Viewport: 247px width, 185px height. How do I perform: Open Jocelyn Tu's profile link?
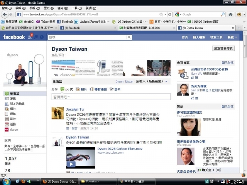[75, 109]
